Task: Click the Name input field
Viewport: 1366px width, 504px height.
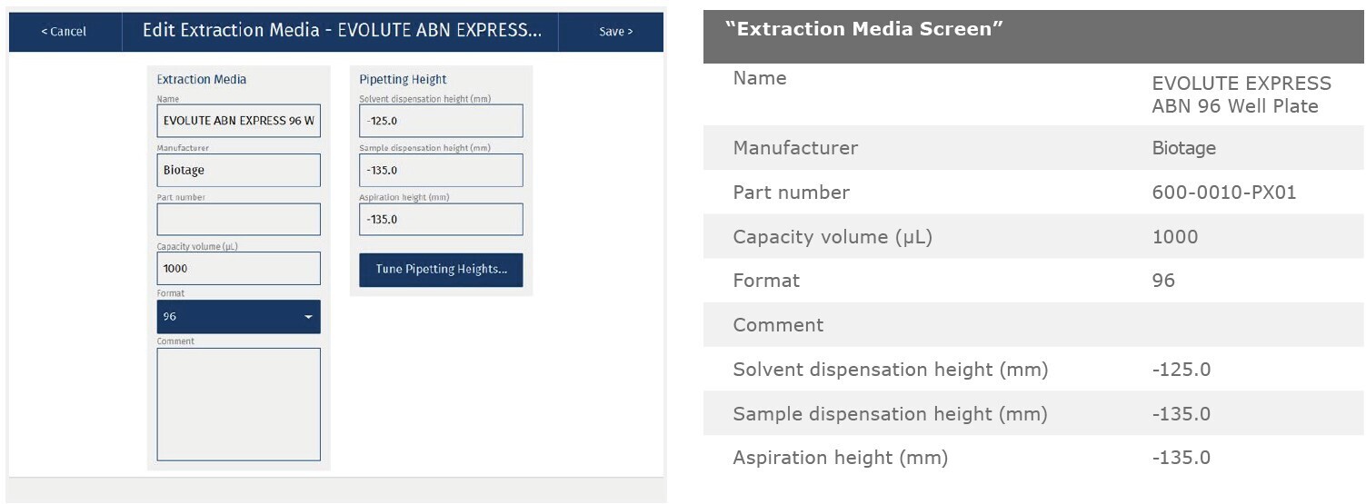Action: point(238,121)
